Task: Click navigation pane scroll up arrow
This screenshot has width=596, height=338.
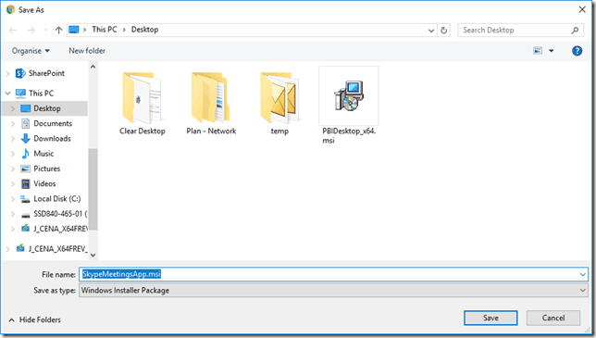Action: tap(93, 67)
